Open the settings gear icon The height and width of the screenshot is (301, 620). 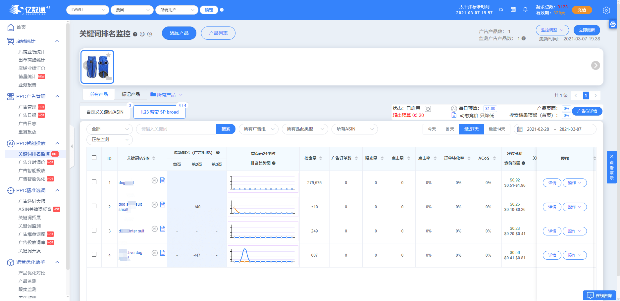pyautogui.click(x=606, y=10)
